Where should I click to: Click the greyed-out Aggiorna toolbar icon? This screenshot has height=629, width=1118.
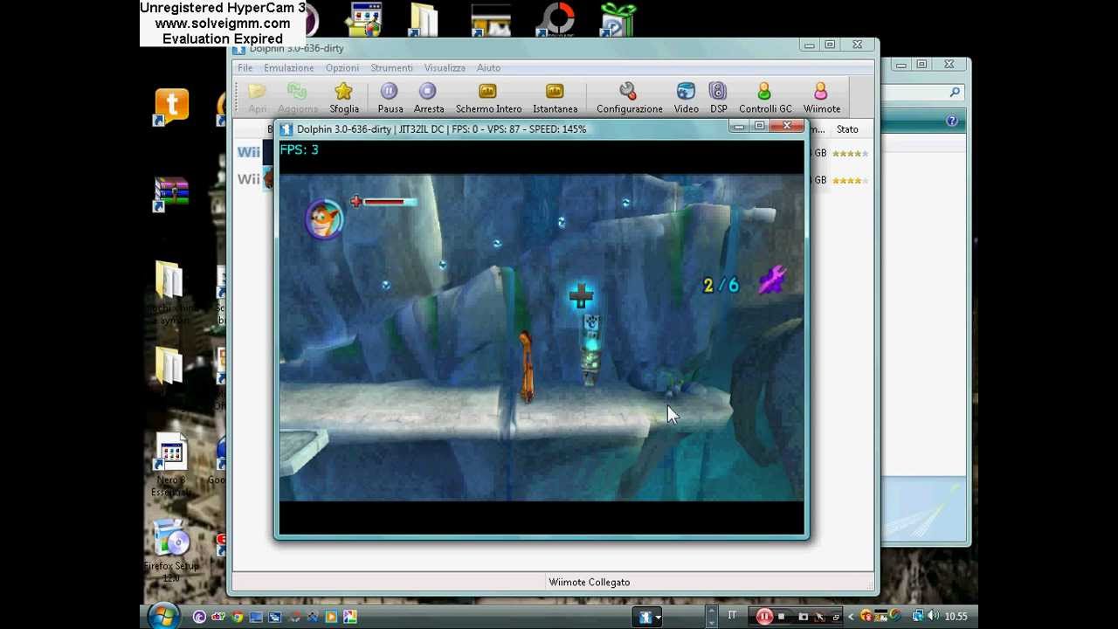pyautogui.click(x=297, y=92)
